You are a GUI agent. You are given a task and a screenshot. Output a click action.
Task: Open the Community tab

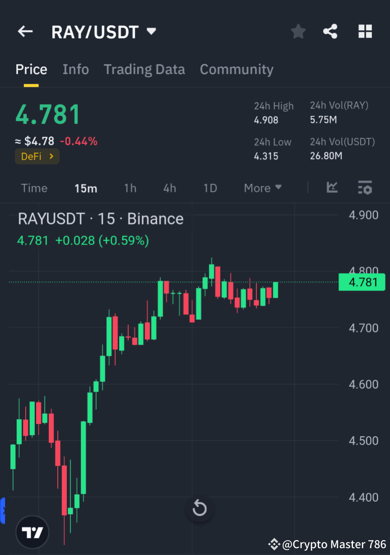click(236, 69)
